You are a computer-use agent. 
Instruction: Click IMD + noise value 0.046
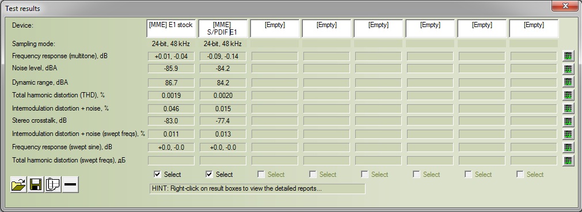tap(171, 109)
